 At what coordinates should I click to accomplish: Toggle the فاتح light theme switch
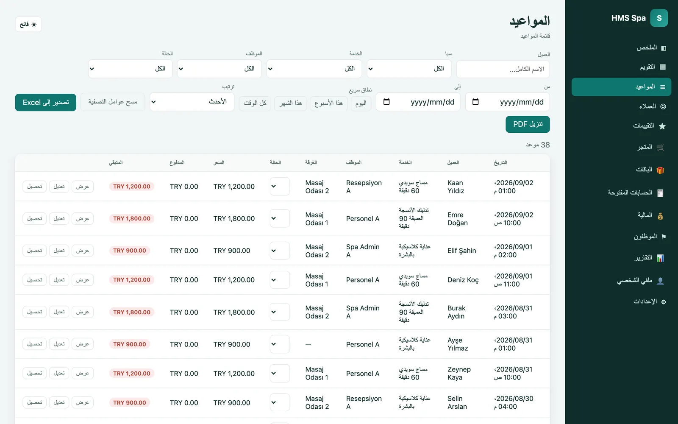(x=28, y=24)
